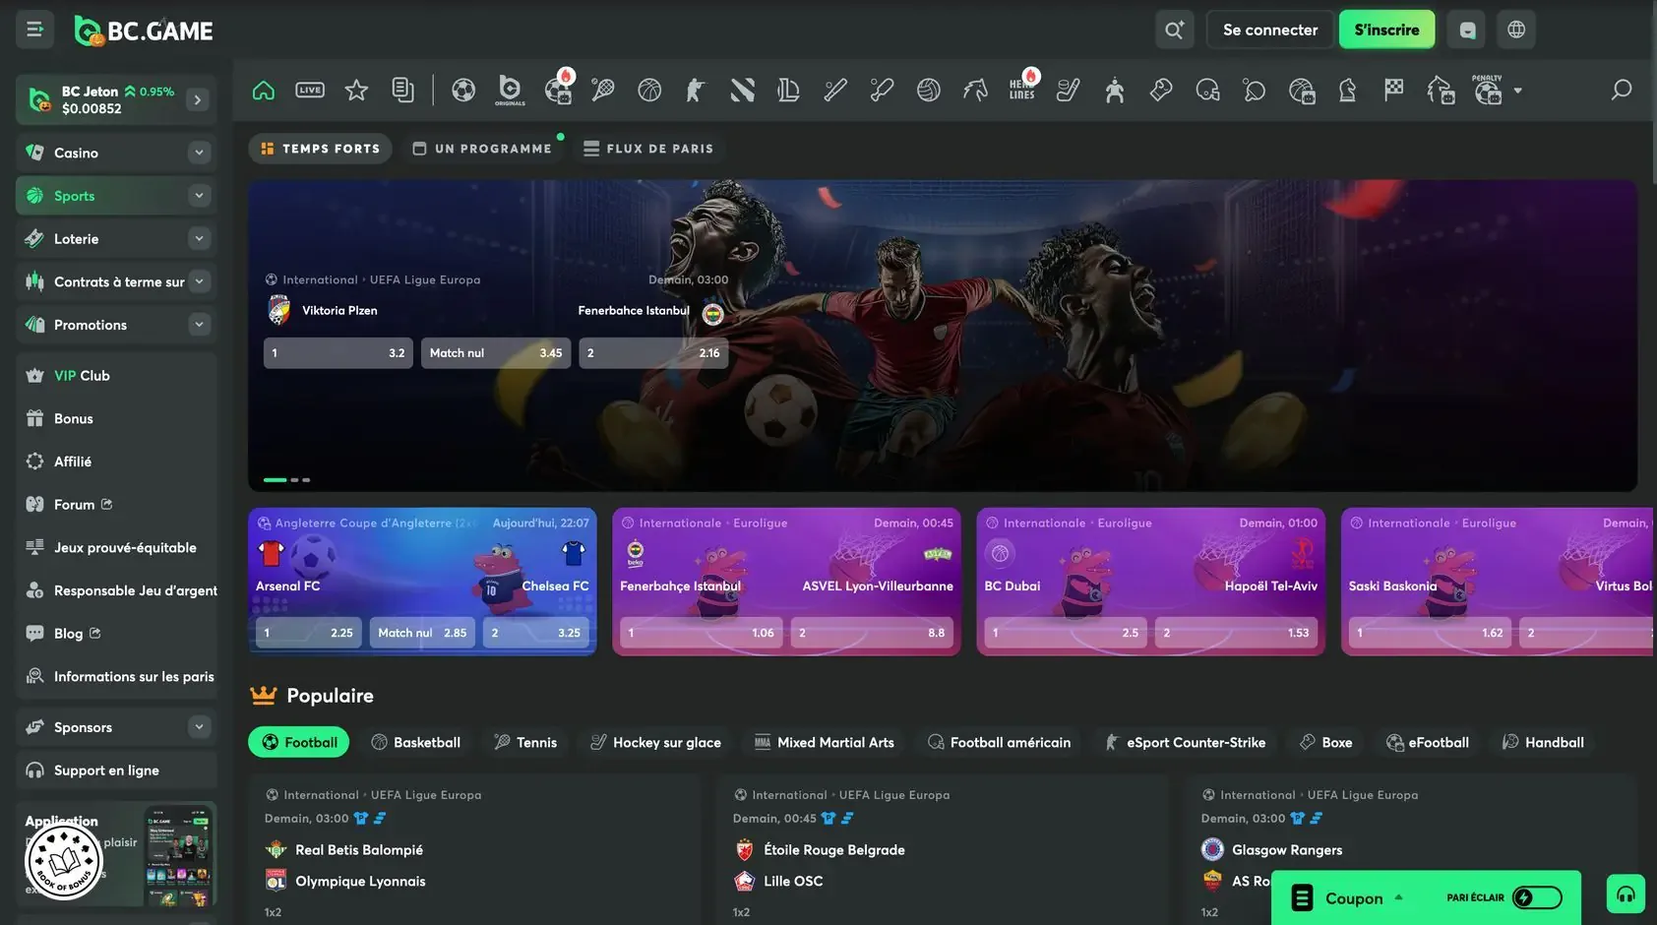This screenshot has height=925, width=1657.
Task: Open the LIVE betting icon
Action: tap(310, 91)
